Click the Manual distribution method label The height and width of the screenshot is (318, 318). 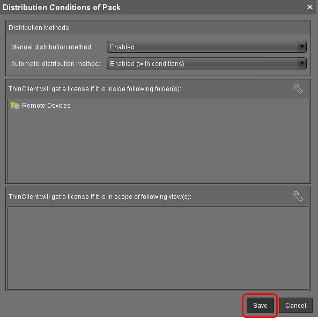(52, 47)
